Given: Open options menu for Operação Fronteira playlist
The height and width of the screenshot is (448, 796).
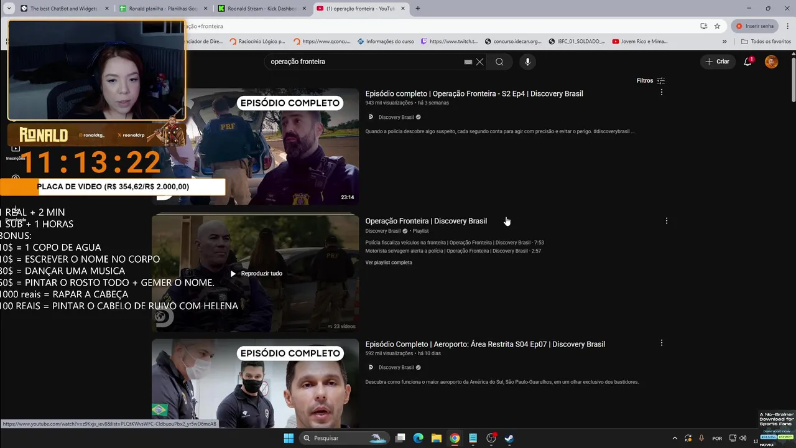Looking at the screenshot, I should [x=666, y=221].
